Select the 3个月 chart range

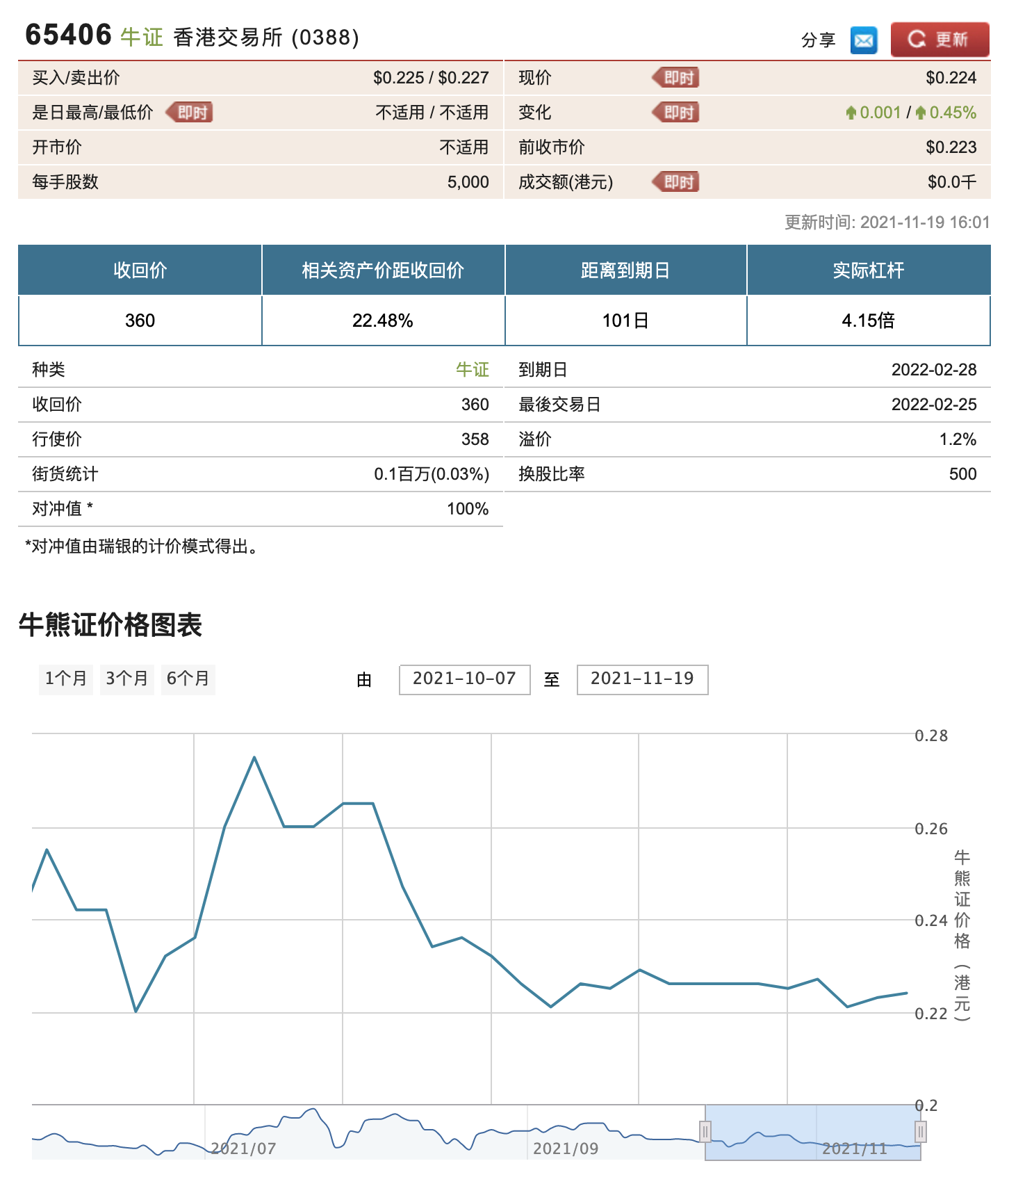pos(126,679)
